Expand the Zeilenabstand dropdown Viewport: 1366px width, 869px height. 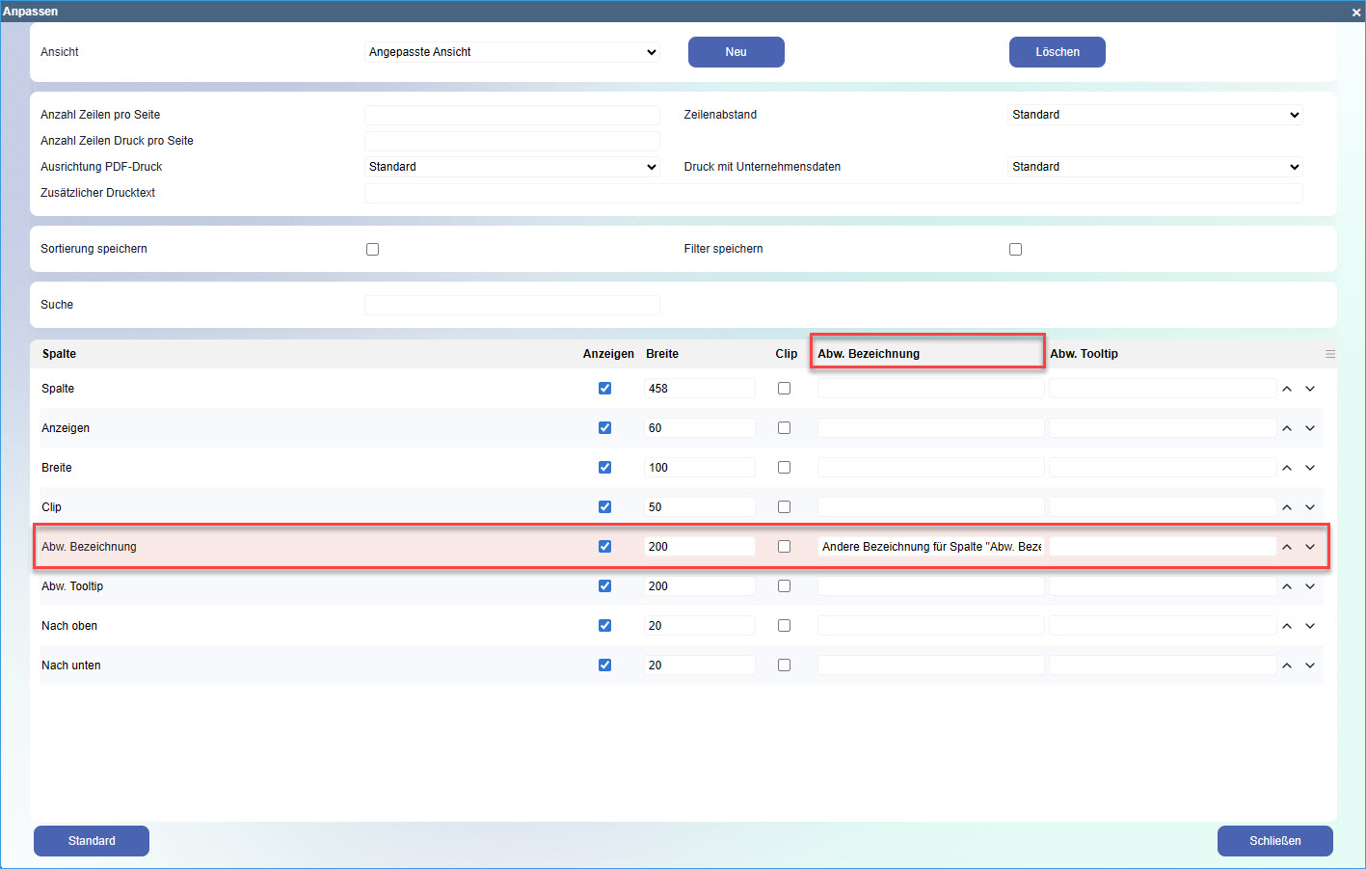click(x=1155, y=115)
